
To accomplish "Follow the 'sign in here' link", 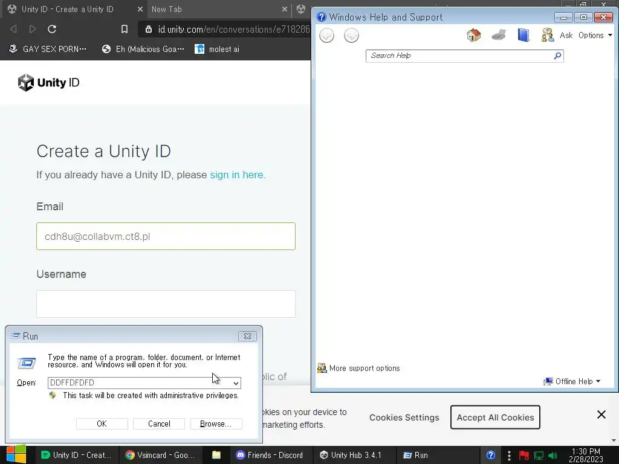I will (236, 175).
